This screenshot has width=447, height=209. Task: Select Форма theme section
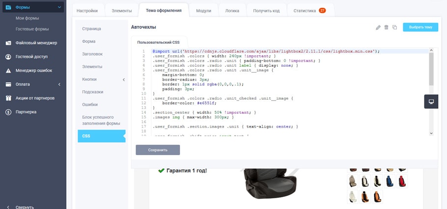pyautogui.click(x=88, y=41)
